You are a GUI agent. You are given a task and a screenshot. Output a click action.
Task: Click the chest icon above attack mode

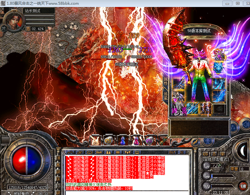223,154
